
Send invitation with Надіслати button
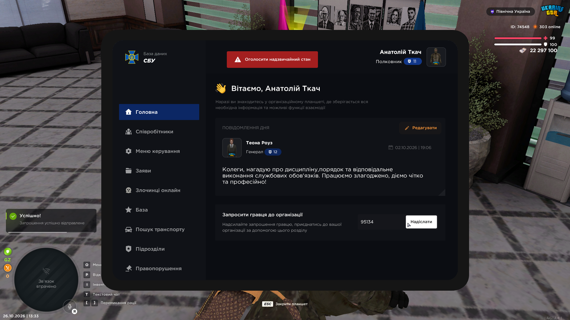(421, 222)
